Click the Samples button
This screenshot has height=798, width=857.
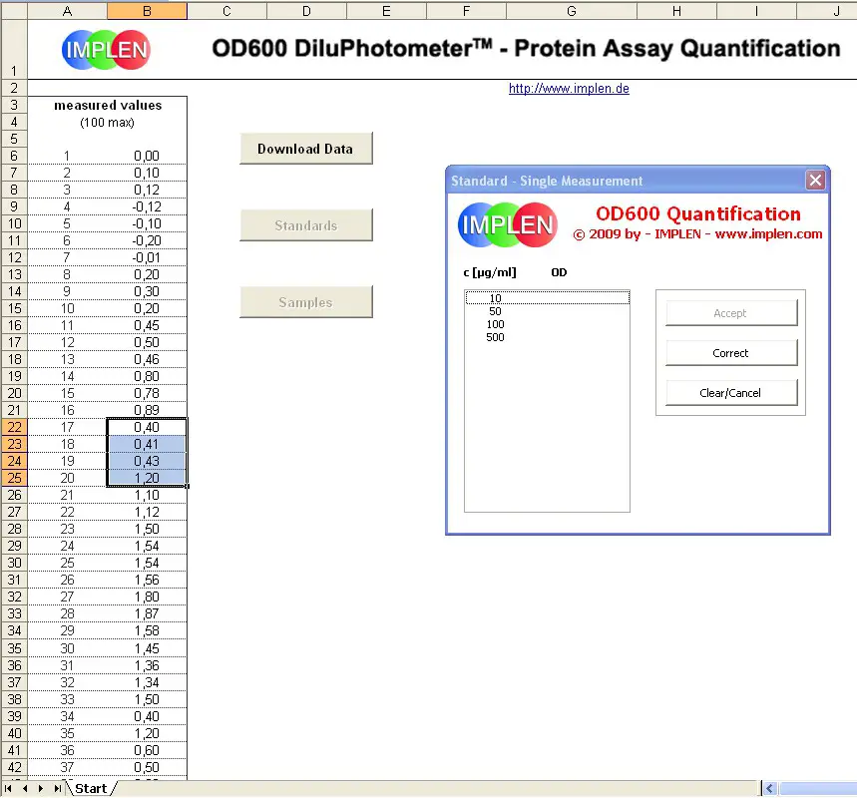(305, 302)
